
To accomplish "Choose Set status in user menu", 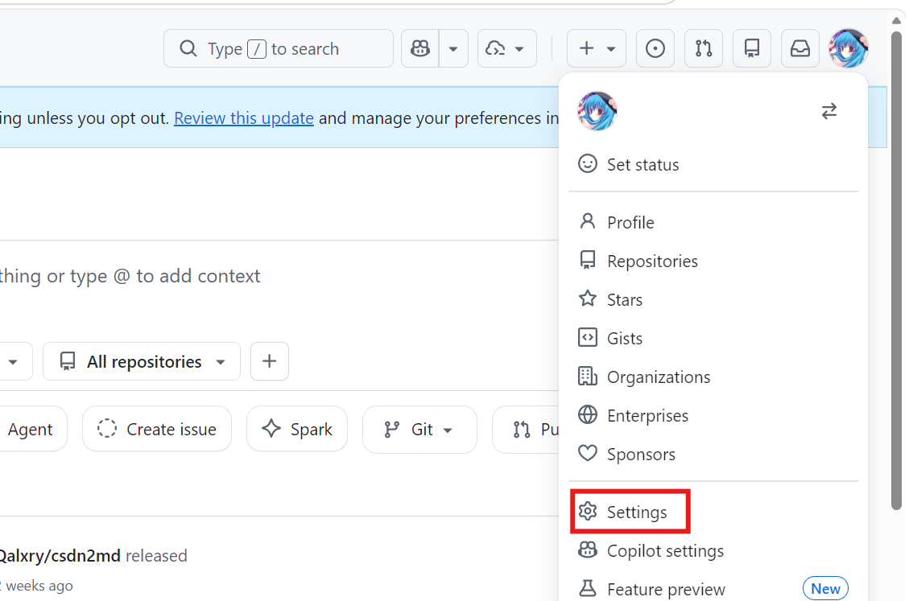I will pyautogui.click(x=713, y=165).
